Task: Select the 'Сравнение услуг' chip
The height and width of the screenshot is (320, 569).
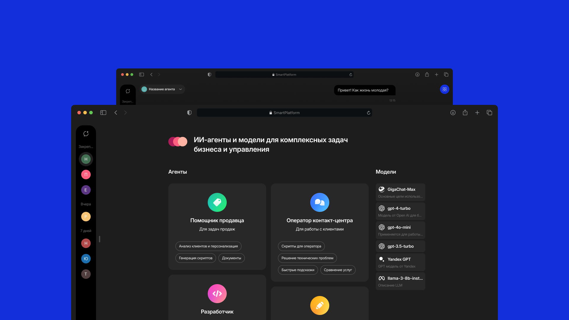Action: click(x=338, y=270)
